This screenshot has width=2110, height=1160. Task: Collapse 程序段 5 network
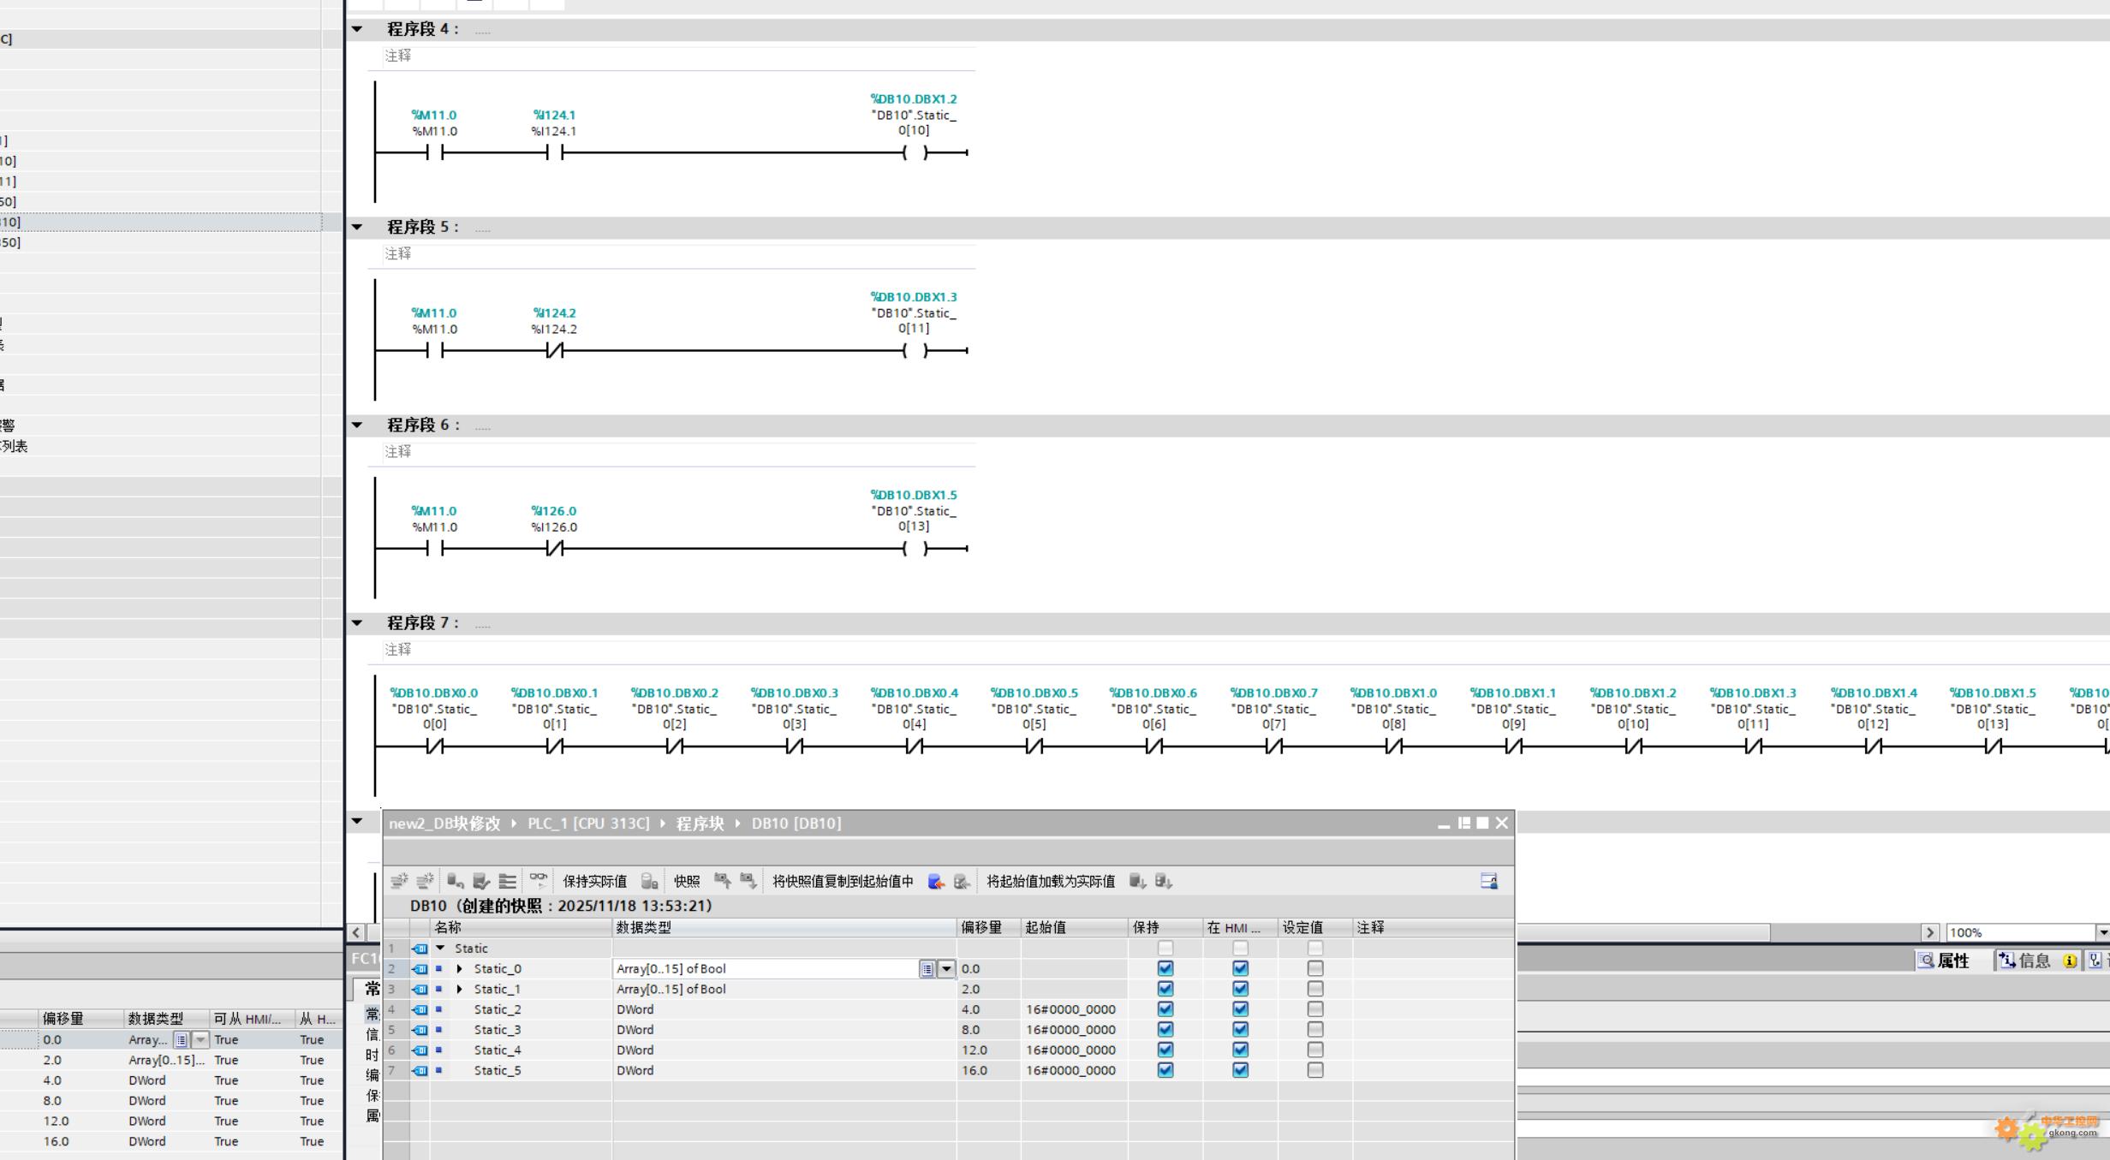[357, 227]
